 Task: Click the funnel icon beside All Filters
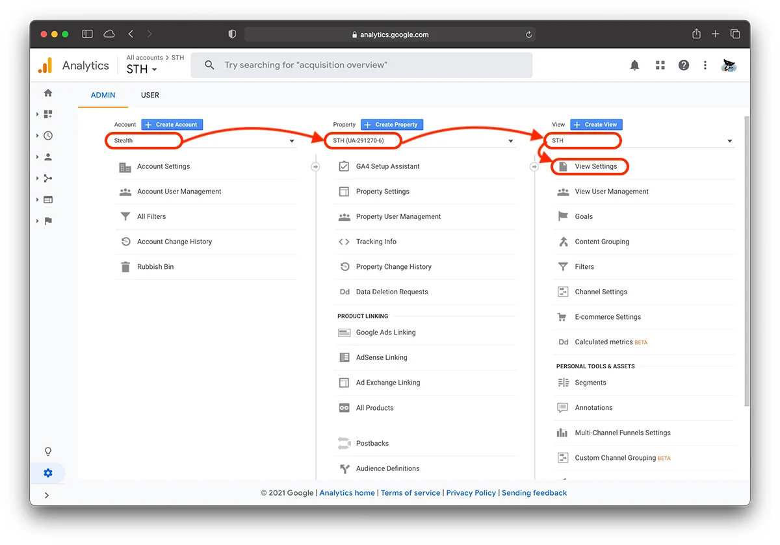[x=125, y=217]
